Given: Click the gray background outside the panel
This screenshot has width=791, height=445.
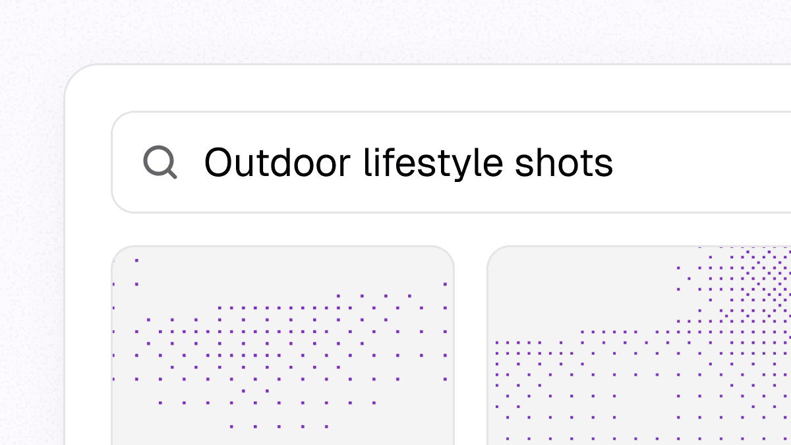Looking at the screenshot, I should [395, 30].
